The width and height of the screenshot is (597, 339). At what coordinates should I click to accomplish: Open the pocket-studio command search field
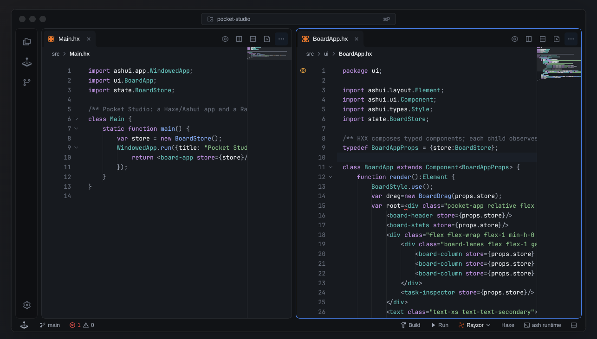[x=298, y=19]
